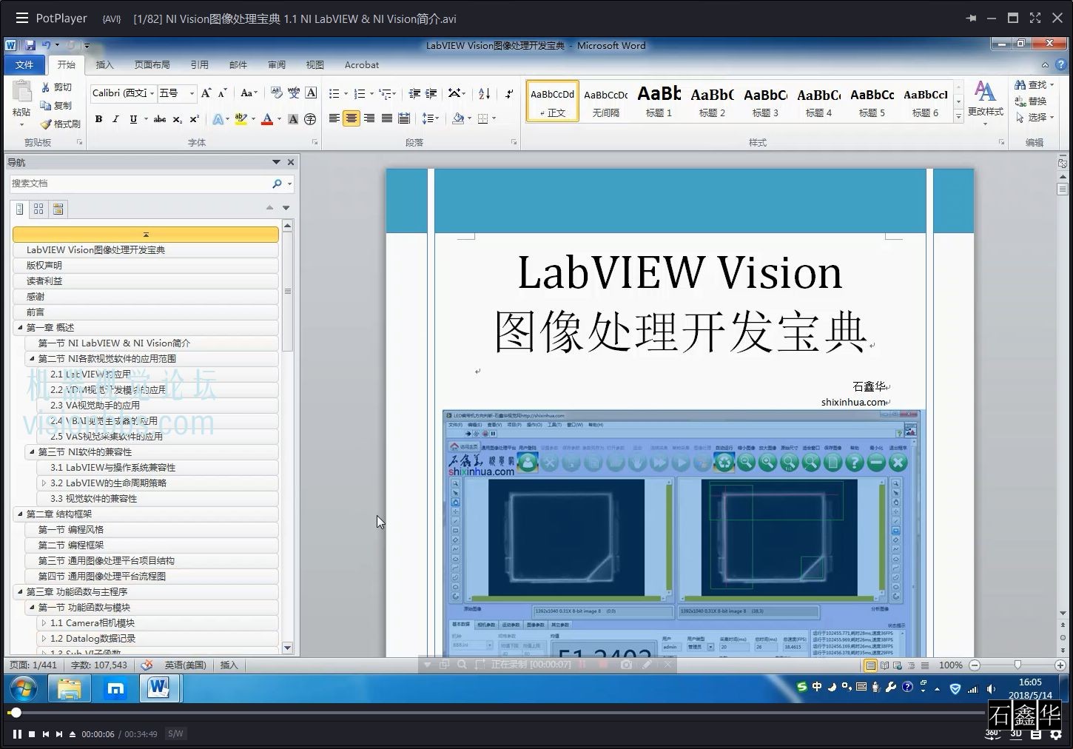
Task: Toggle underline formatting button
Action: pos(133,118)
